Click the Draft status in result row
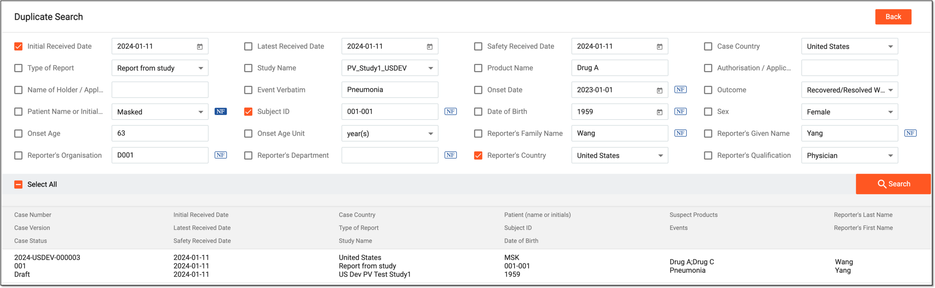This screenshot has width=935, height=288. [x=22, y=275]
